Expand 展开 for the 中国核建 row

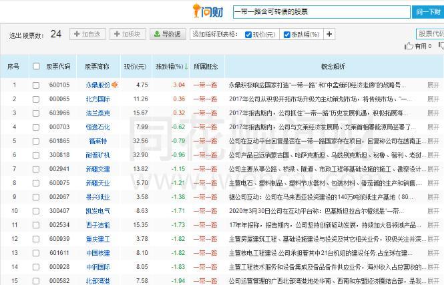433,253
